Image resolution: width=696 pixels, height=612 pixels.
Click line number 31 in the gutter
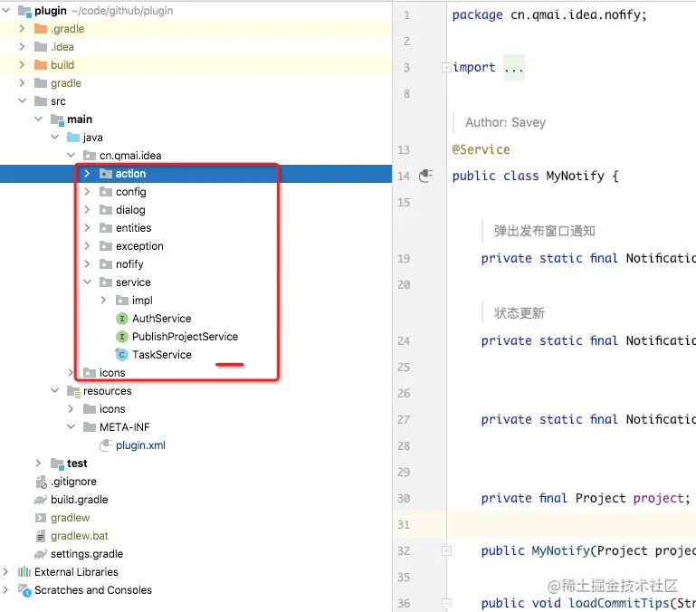(x=404, y=525)
